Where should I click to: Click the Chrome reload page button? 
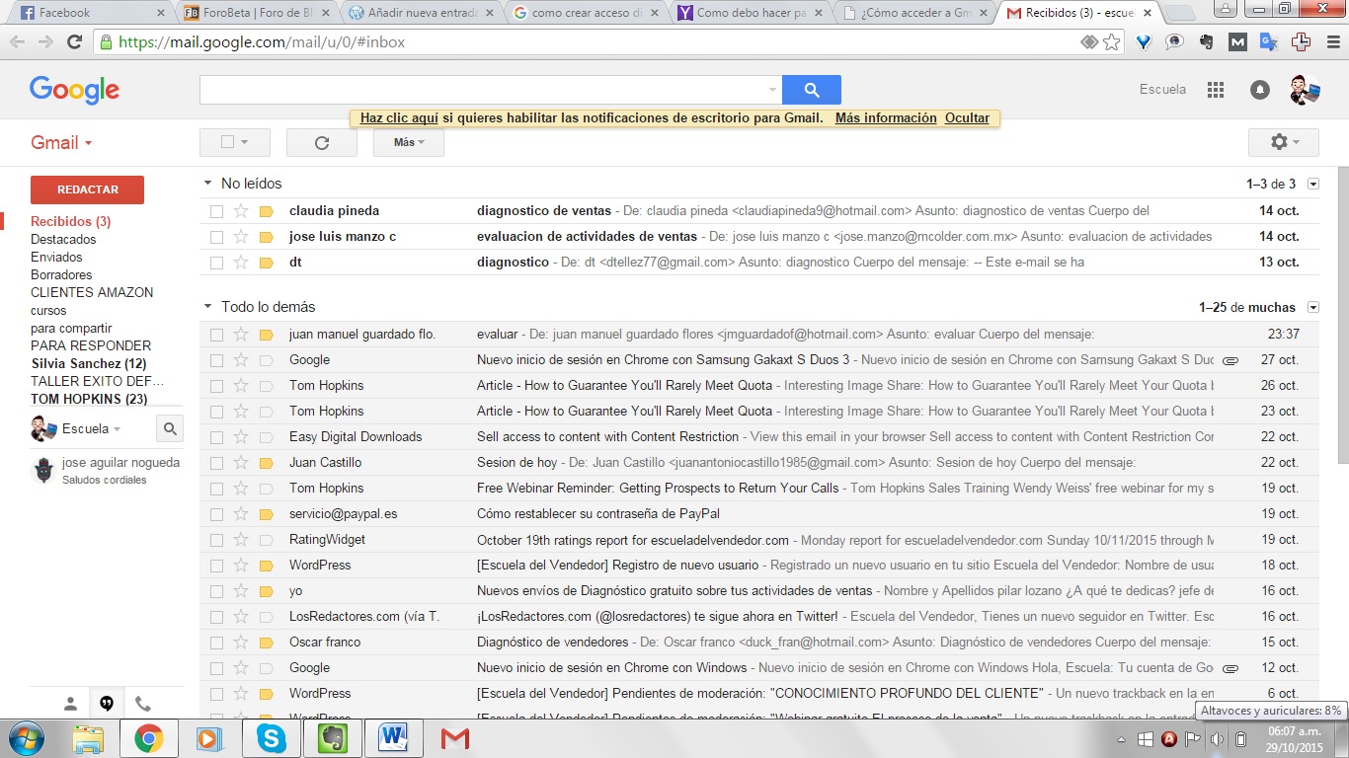[74, 42]
